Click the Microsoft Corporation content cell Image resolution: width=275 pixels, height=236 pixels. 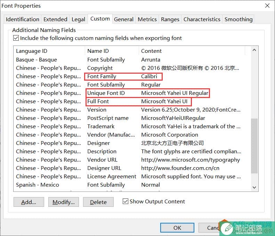click(170, 135)
